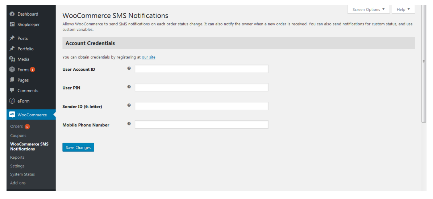Click the User PIN input field
Viewport: 433px width, 199px height.
tap(201, 87)
